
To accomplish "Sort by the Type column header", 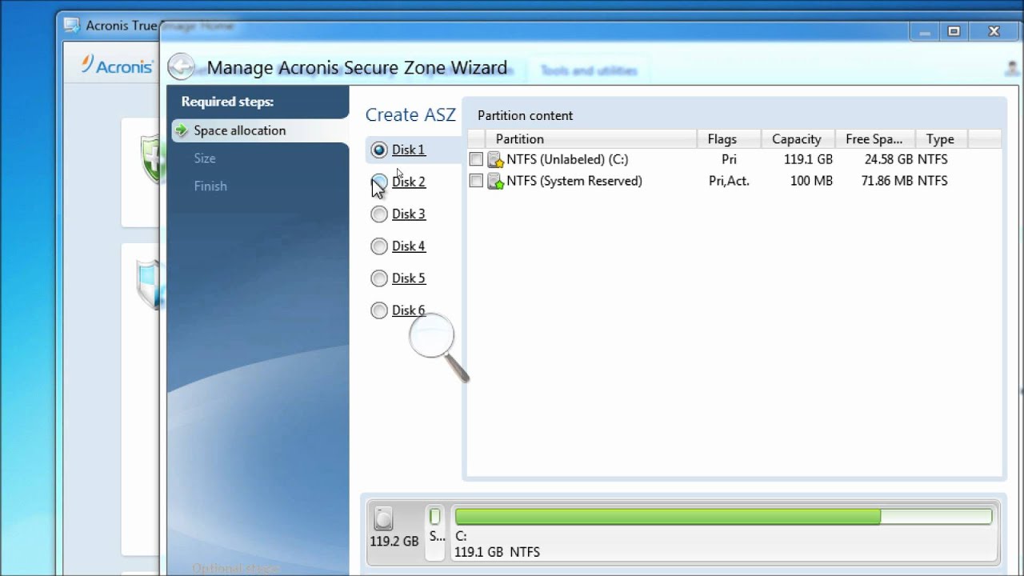I will click(941, 138).
